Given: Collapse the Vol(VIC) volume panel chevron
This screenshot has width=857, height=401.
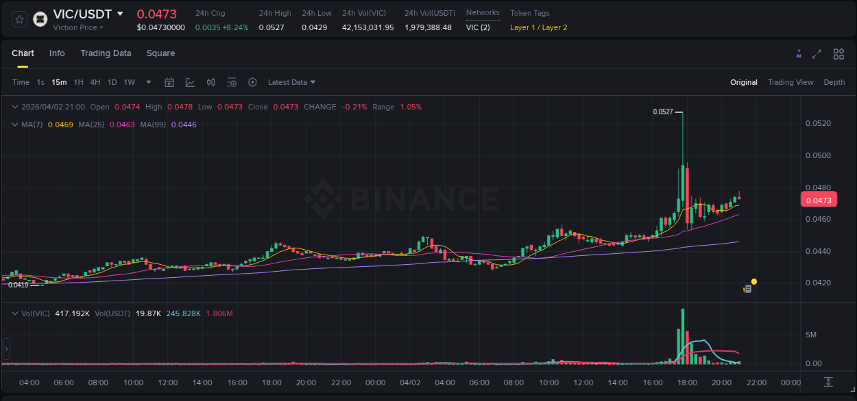Looking at the screenshot, I should (14, 313).
